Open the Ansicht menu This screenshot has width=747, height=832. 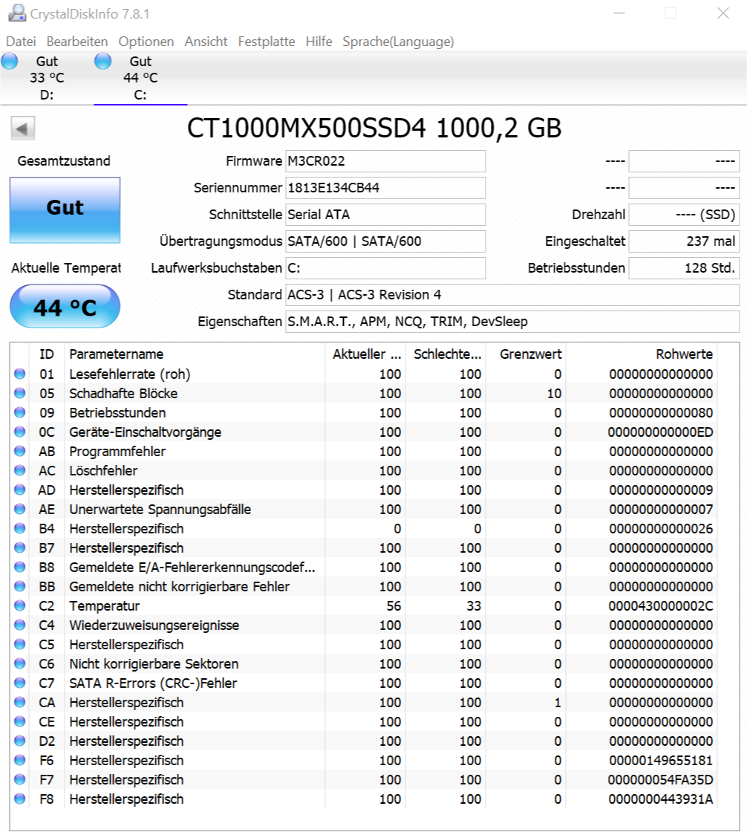[206, 42]
